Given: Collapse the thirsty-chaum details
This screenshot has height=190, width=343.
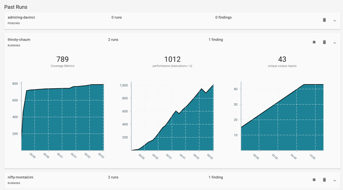Looking at the screenshot, I should click(335, 43).
